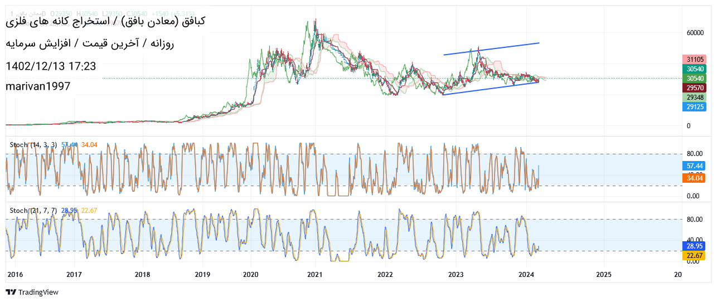Screen dimensions: 717x302
Task: Click the dark red 29570 price label
Action: (x=694, y=87)
